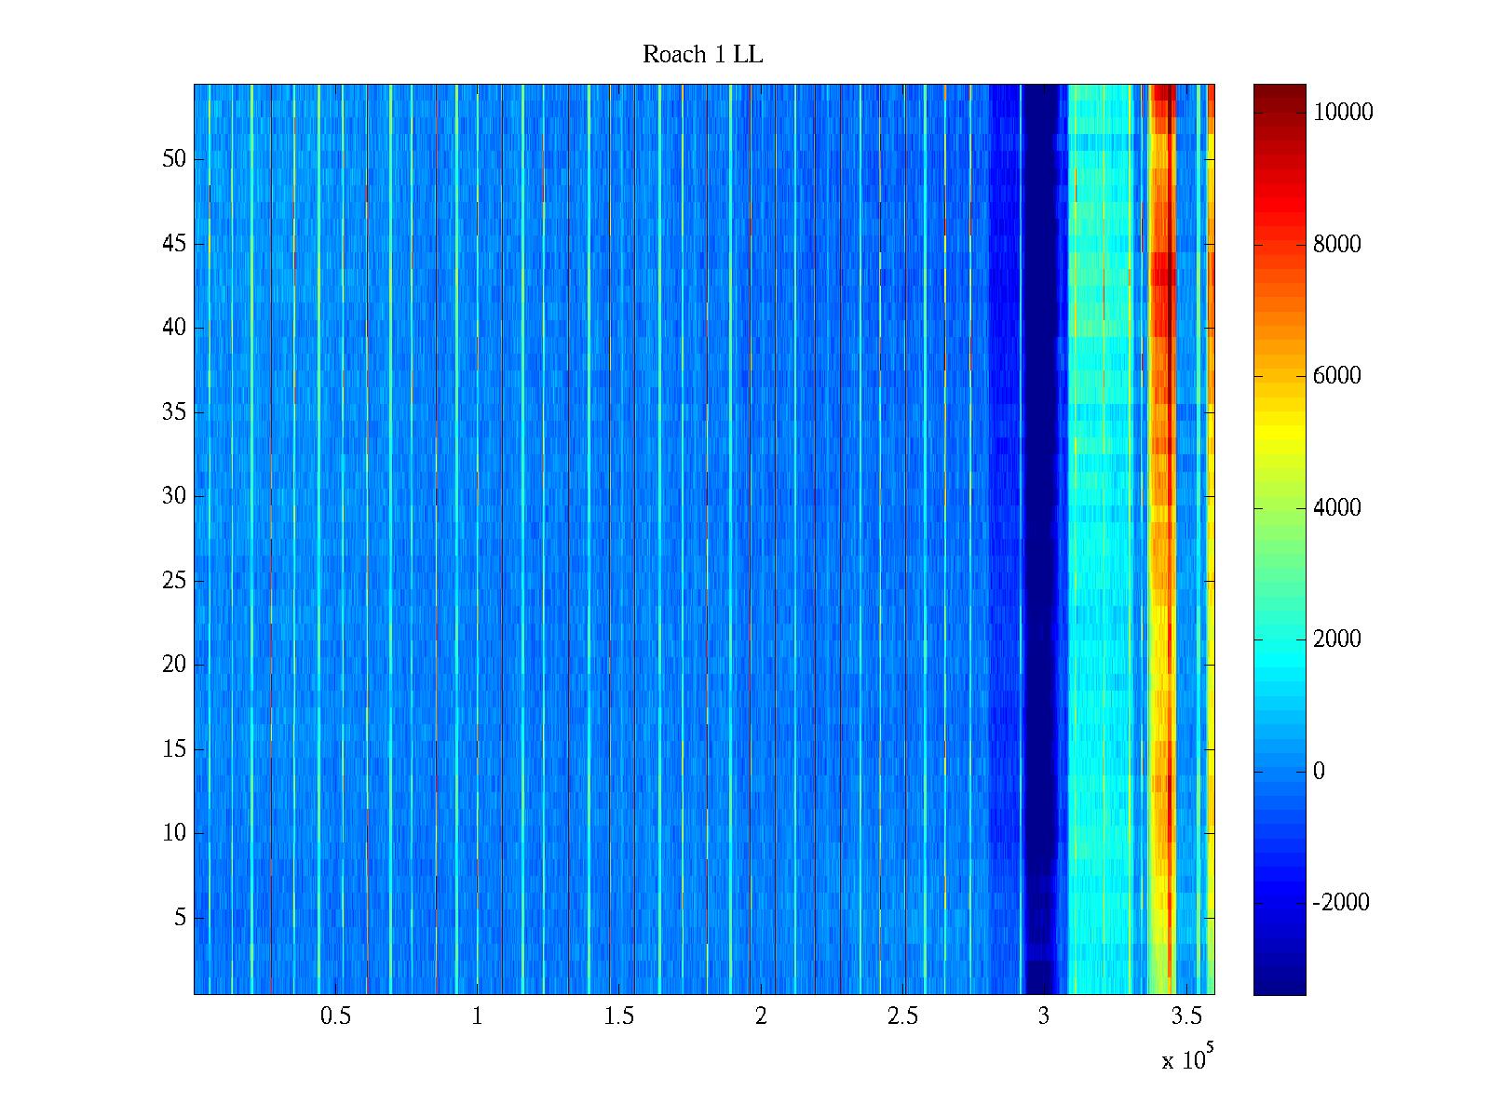
Task: Click the wide dark blue vertical band in heatmap
Action: point(1041,540)
